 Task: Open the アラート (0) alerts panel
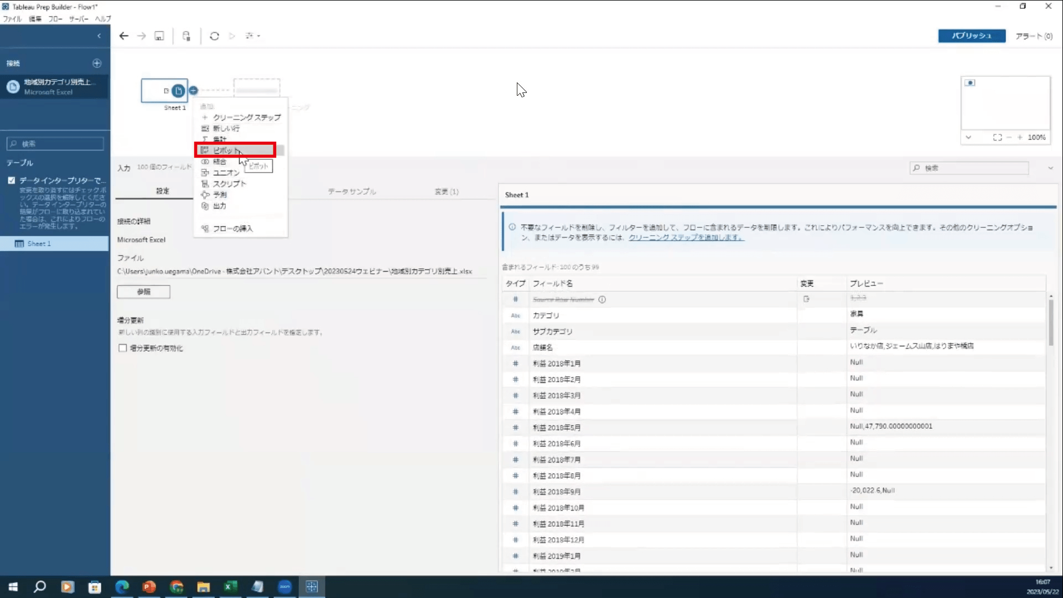click(1034, 36)
